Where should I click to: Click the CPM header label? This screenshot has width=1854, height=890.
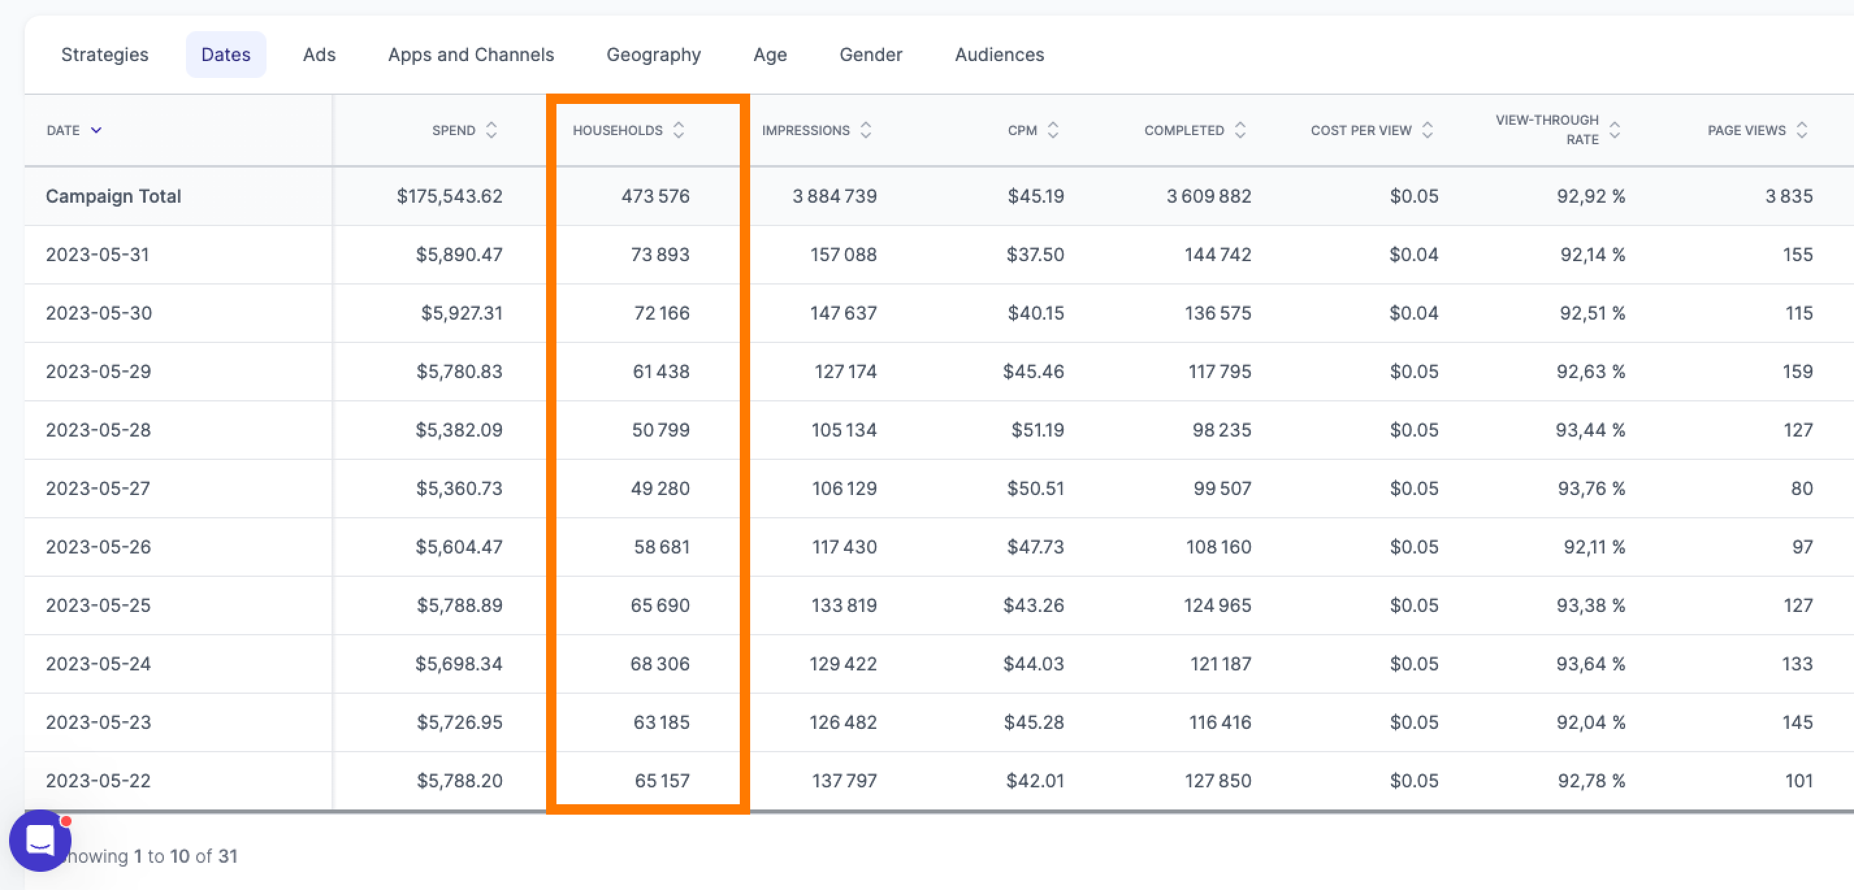tap(1022, 130)
